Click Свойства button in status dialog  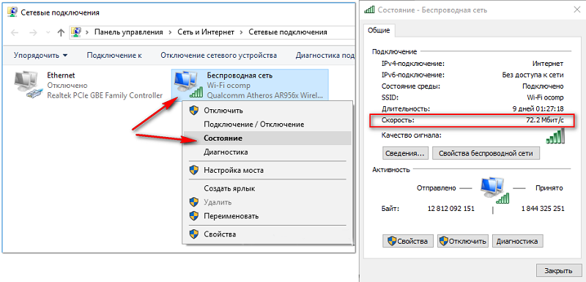[408, 241]
